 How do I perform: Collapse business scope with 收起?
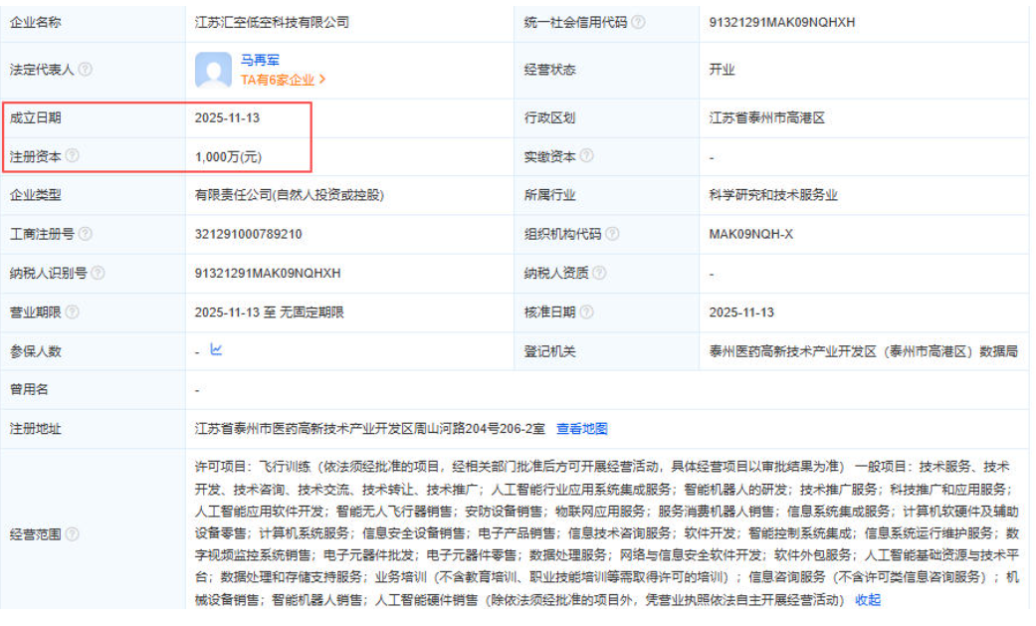868,600
